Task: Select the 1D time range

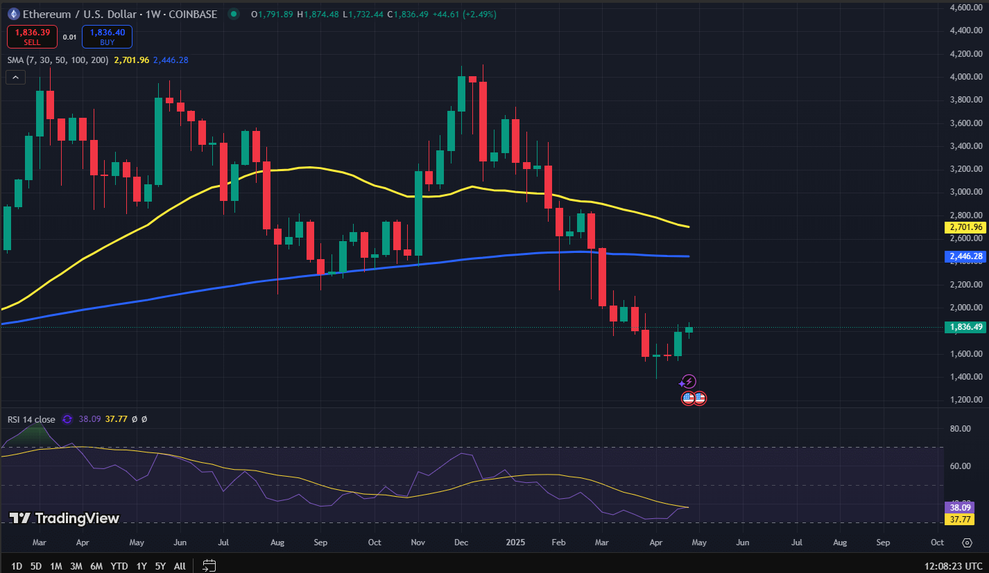Action: tap(17, 565)
